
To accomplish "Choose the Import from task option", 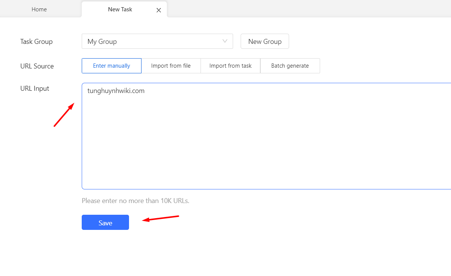I will 230,65.
